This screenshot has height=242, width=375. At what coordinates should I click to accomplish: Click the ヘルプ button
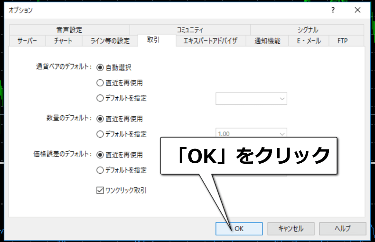coord(343,229)
